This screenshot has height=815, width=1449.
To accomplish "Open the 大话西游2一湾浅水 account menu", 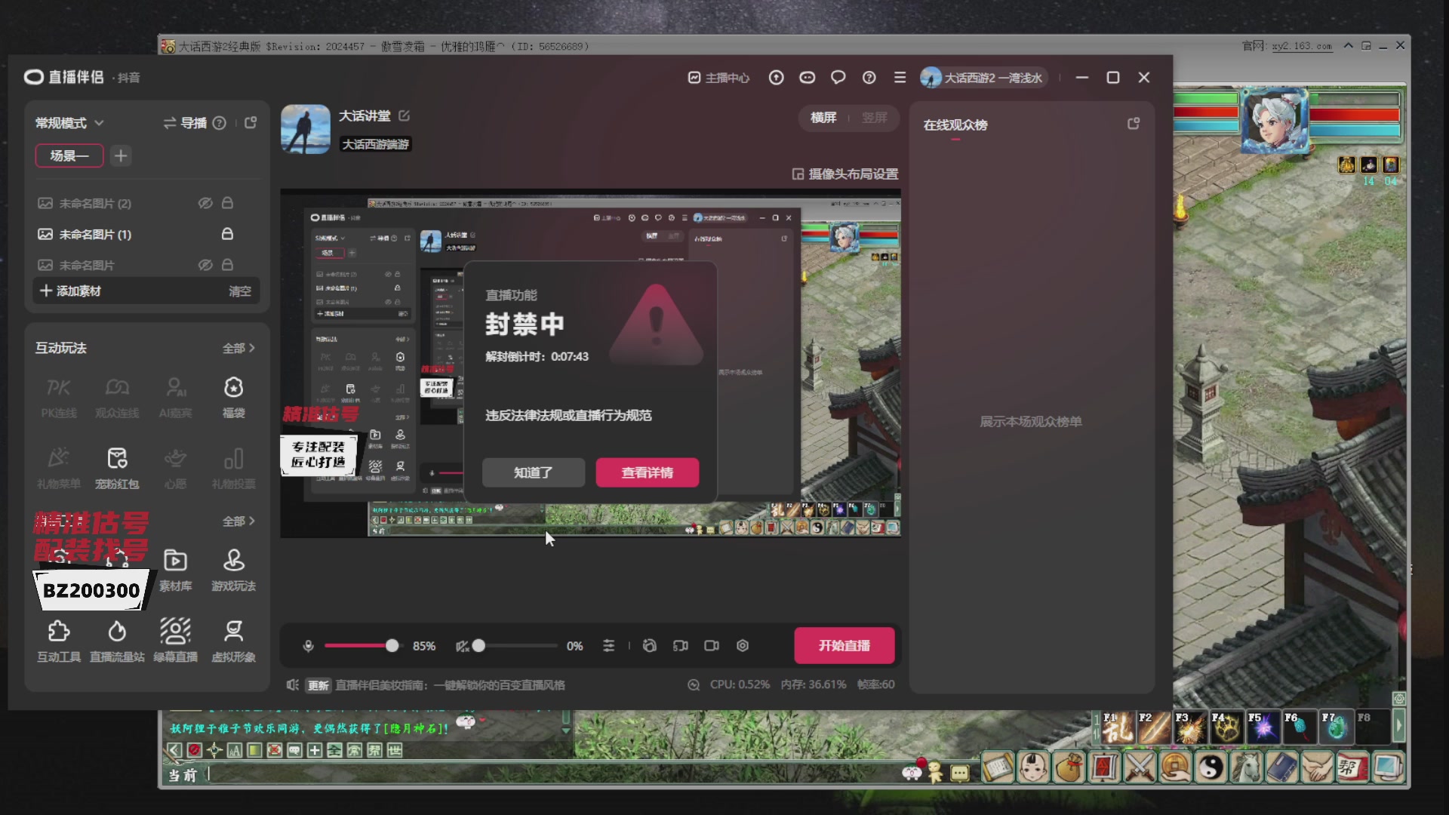I will click(983, 78).
